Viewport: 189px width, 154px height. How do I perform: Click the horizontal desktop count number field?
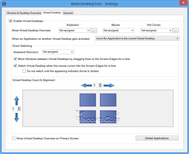pos(96,85)
